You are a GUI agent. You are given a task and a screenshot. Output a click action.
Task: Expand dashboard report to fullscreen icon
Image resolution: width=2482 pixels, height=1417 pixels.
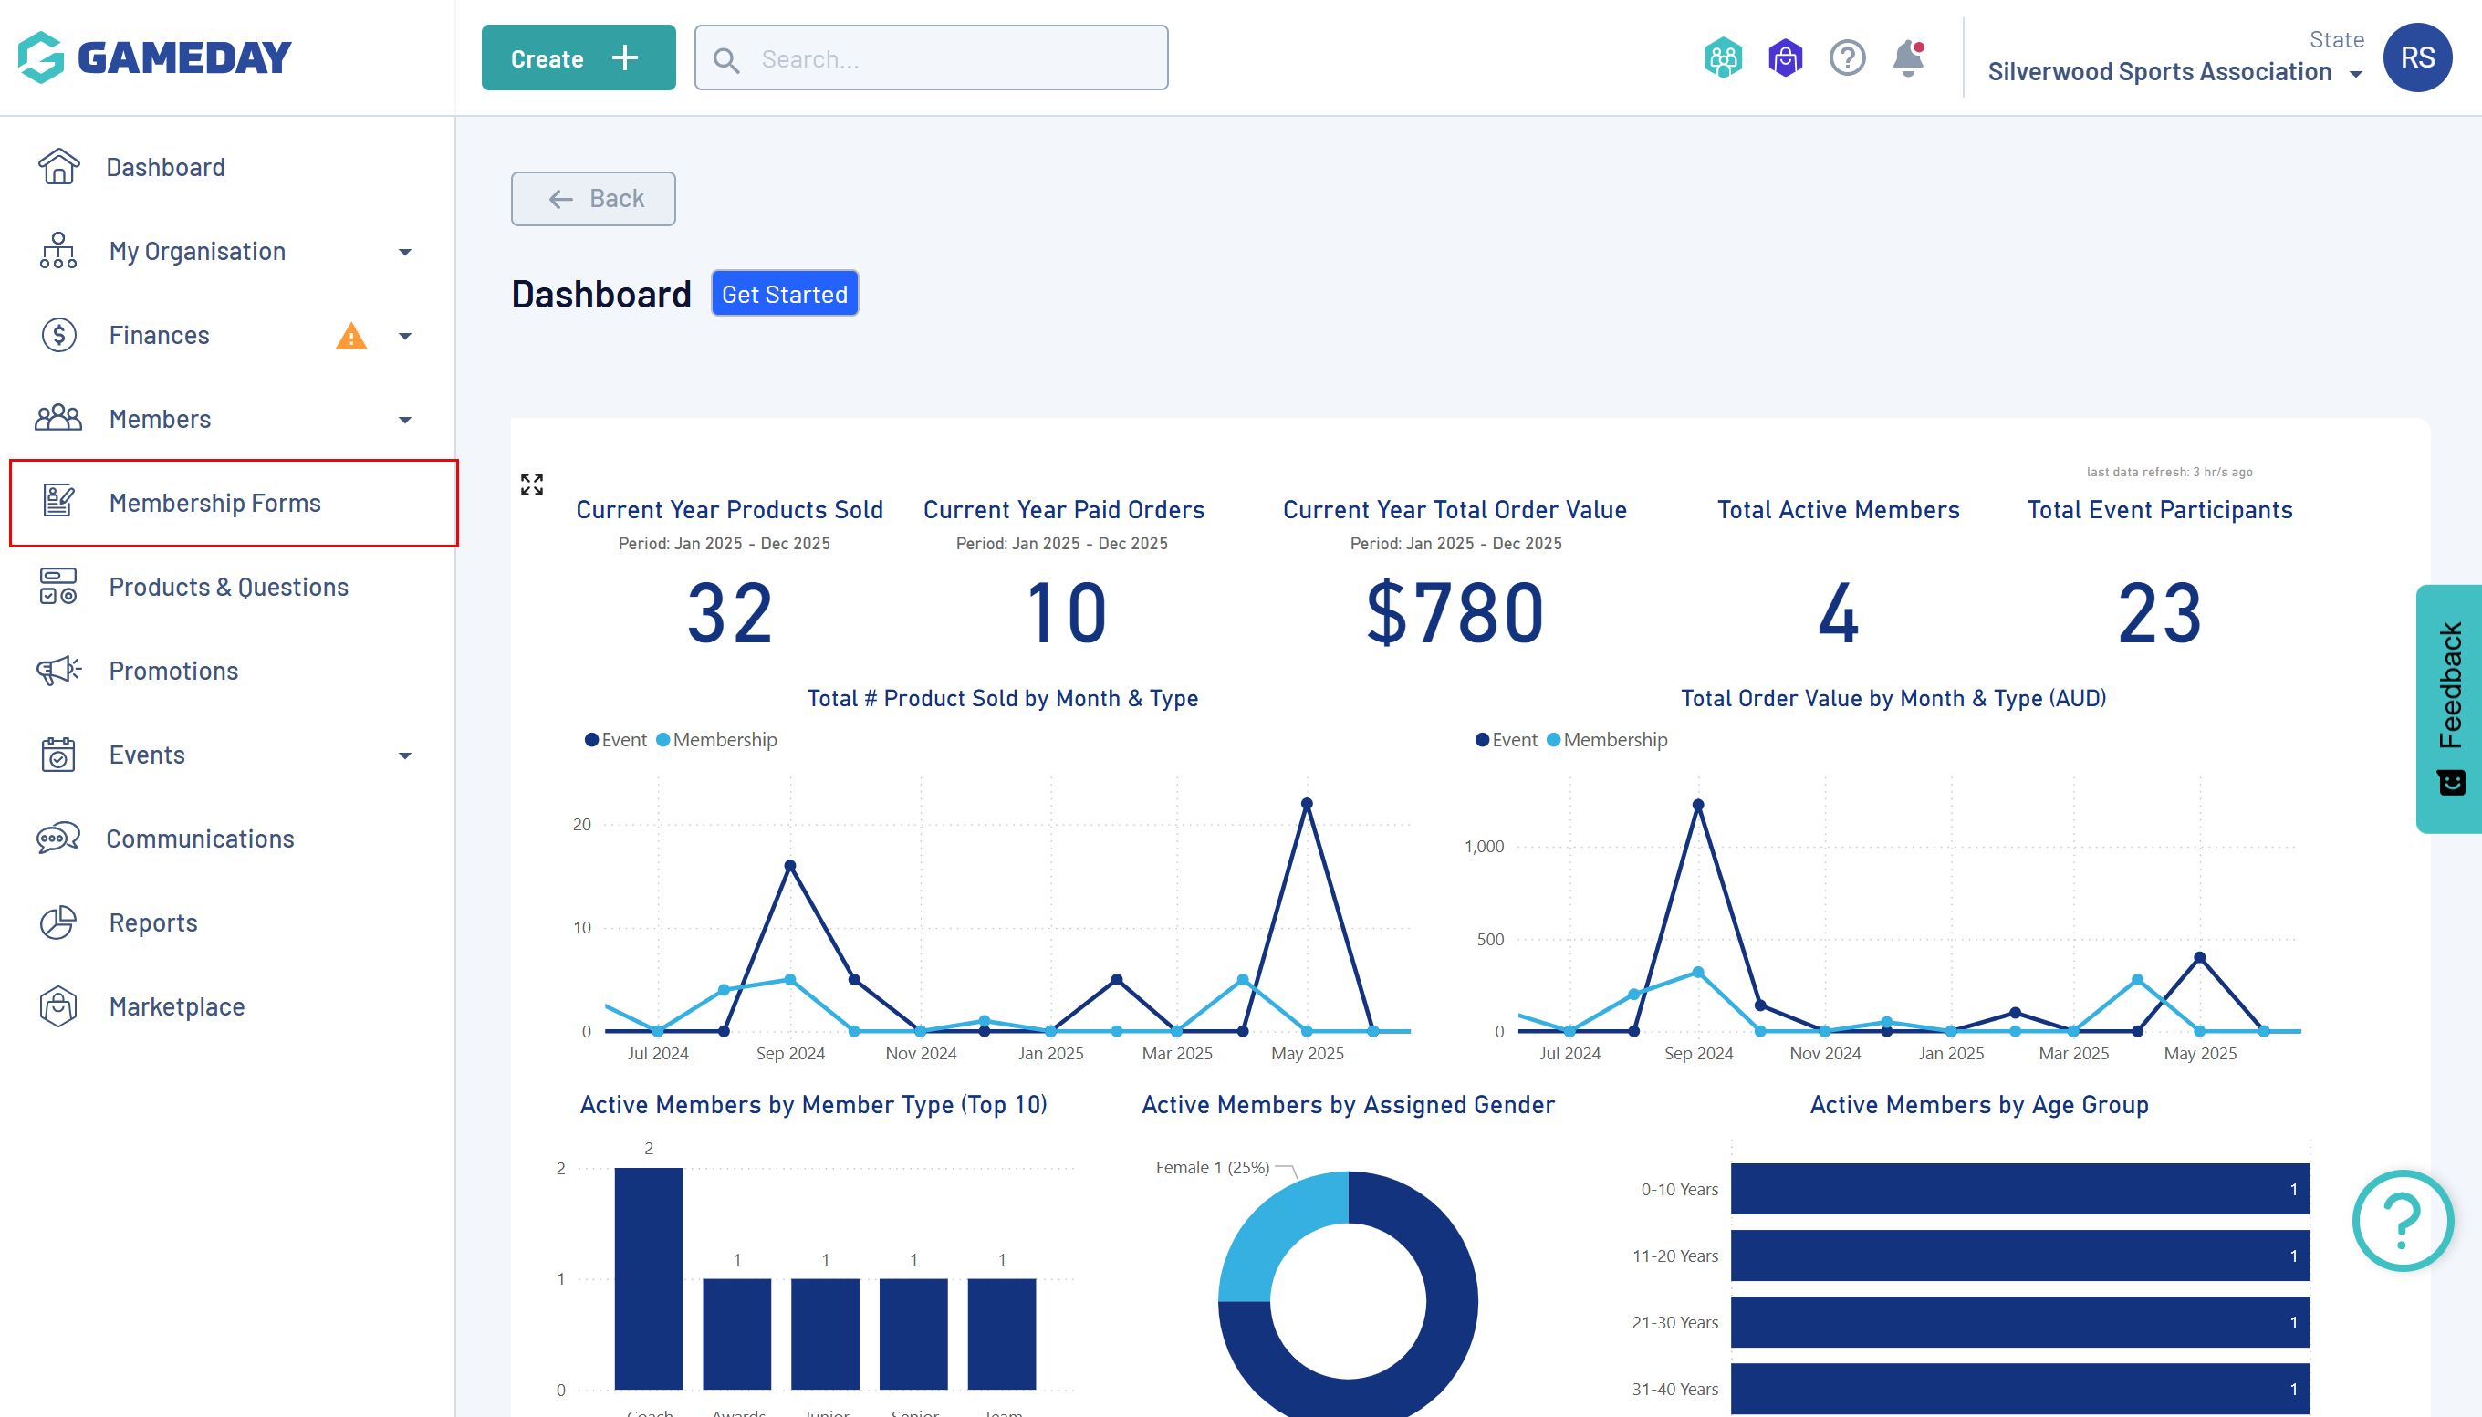click(x=531, y=484)
